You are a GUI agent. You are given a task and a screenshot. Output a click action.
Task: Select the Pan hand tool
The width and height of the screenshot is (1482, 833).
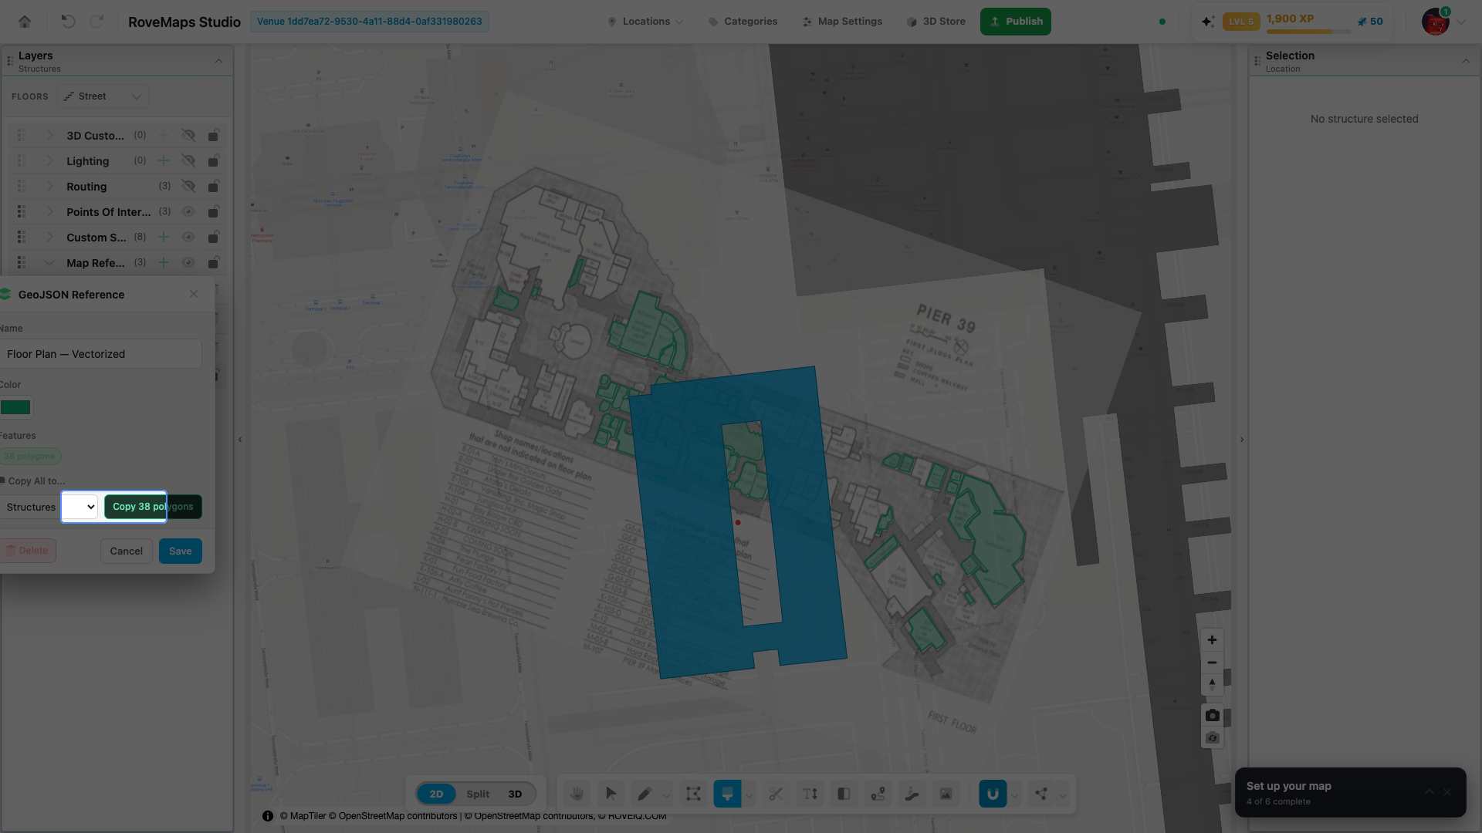tap(577, 794)
